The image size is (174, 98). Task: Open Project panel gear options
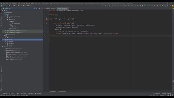click(x=40, y=8)
